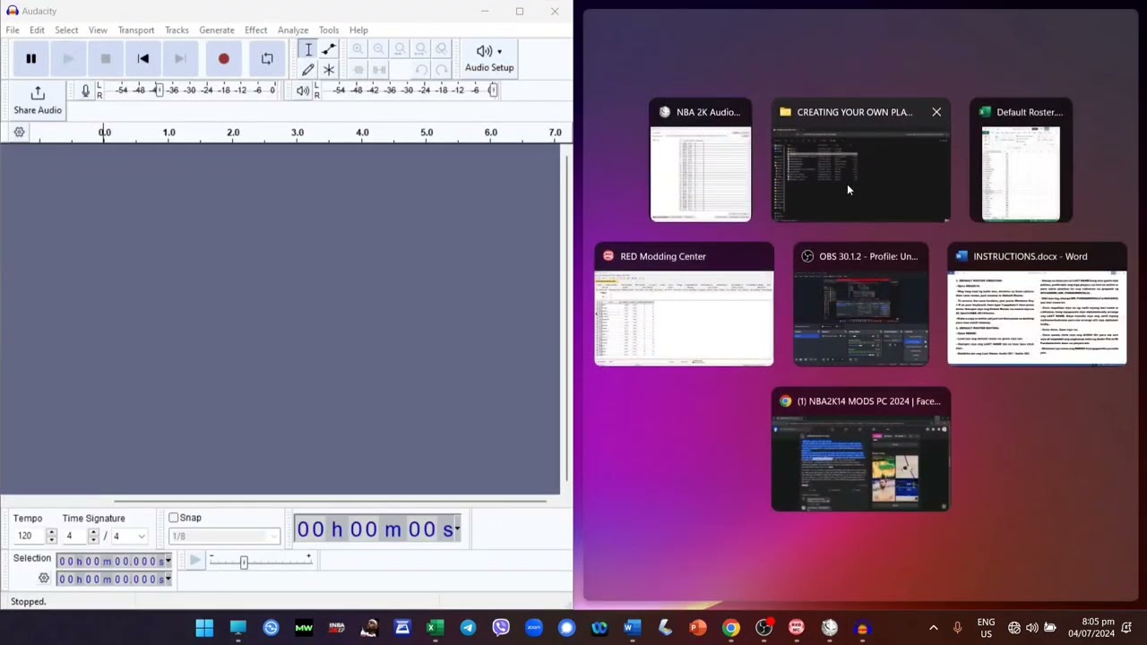Image resolution: width=1147 pixels, height=645 pixels.
Task: Switch to CREATING YOUR OWN PLA folder thumbnail
Action: 861,160
